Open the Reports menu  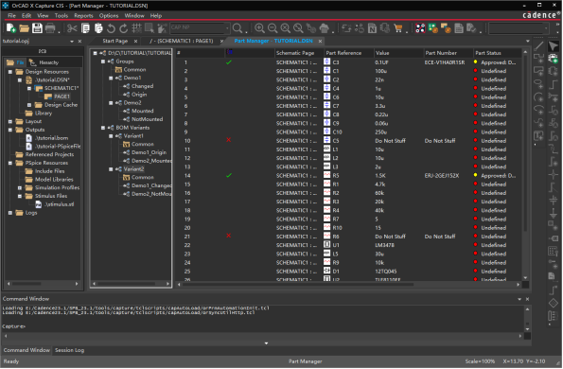(x=83, y=15)
